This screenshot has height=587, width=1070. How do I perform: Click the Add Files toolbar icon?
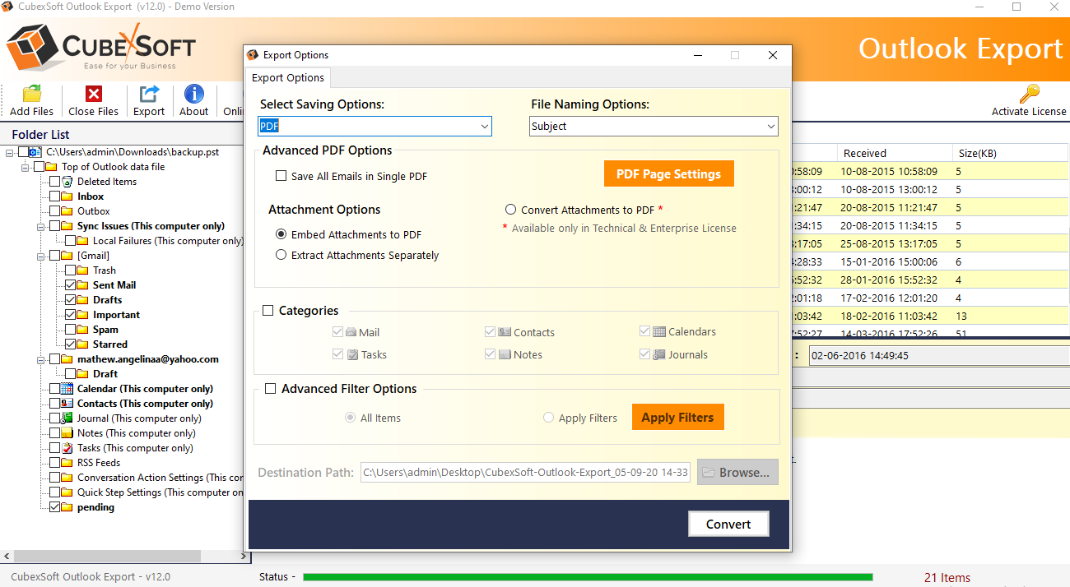(x=32, y=94)
